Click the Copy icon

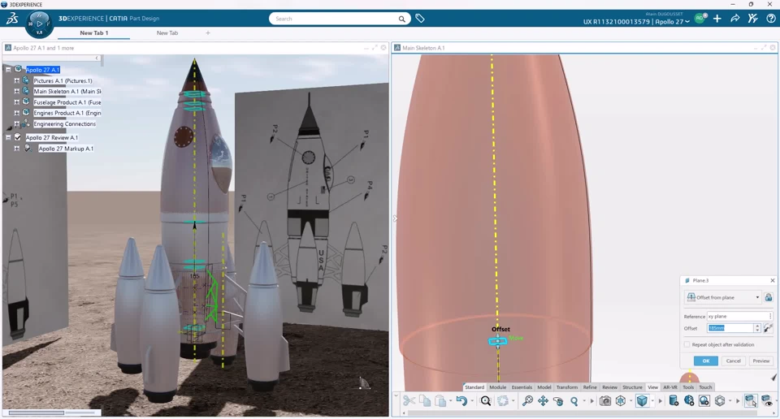coord(425,400)
